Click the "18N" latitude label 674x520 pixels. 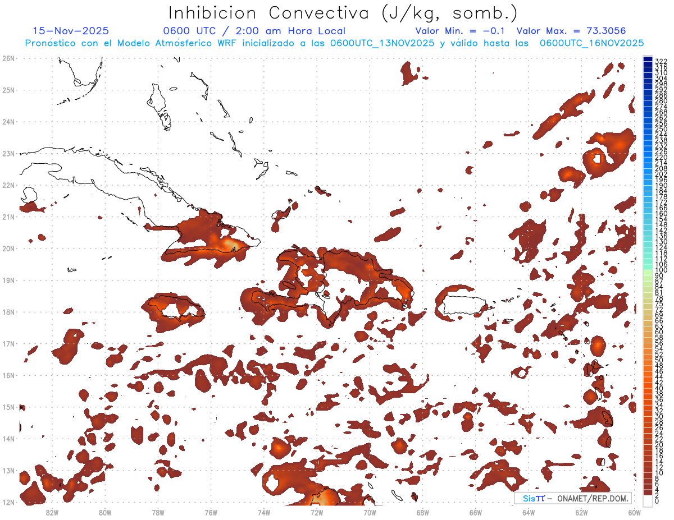pos(8,312)
